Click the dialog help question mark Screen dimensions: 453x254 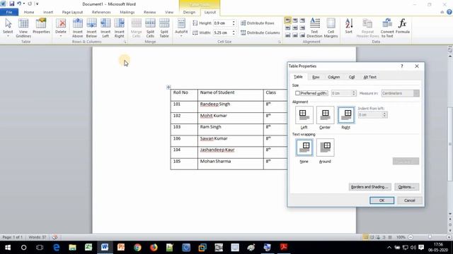[x=402, y=66]
